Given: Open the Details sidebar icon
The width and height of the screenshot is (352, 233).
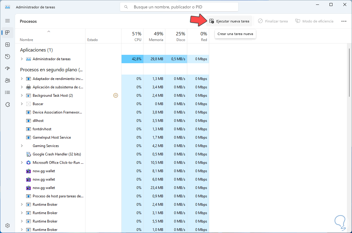Looking at the screenshot, I should pyautogui.click(x=8, y=92).
